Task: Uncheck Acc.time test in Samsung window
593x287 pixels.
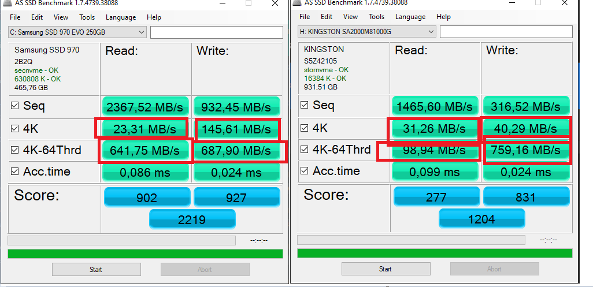Action: [15, 172]
